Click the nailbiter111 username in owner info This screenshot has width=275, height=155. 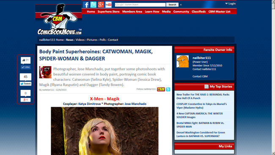202,58
